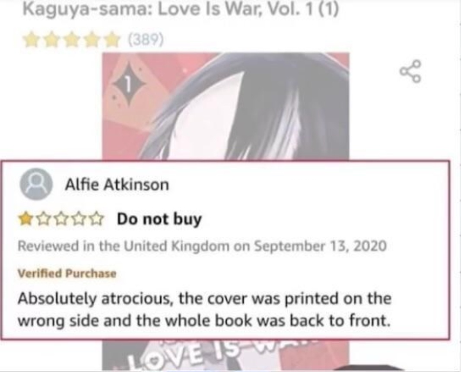This screenshot has width=461, height=372.
Task: Open Alfie Atkinson's profile avatar
Action: 36,184
